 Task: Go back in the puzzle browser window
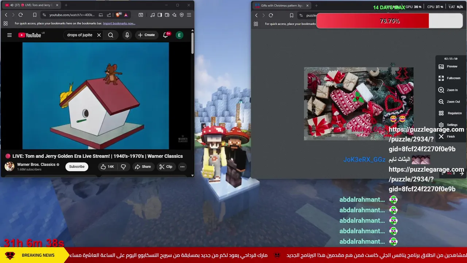(256, 15)
